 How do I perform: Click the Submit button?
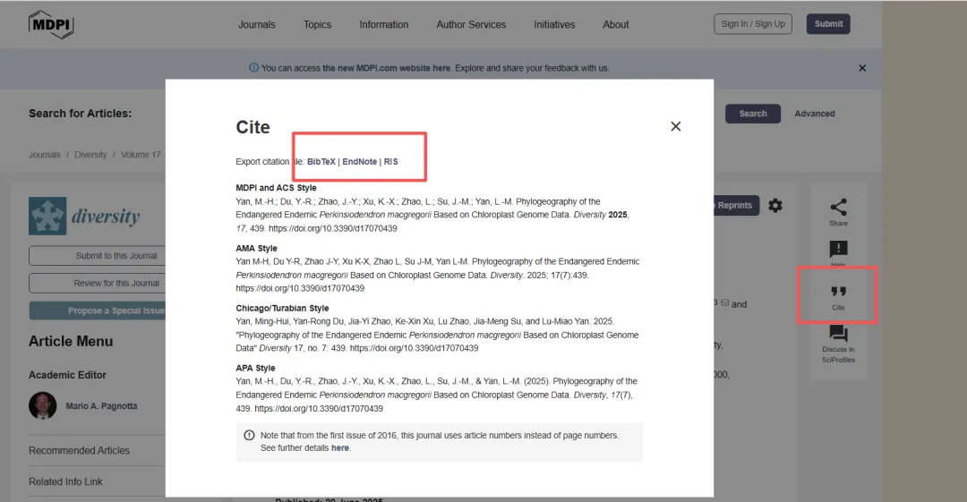pos(828,24)
